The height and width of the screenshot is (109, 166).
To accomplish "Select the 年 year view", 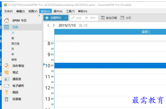I will pos(13,54).
